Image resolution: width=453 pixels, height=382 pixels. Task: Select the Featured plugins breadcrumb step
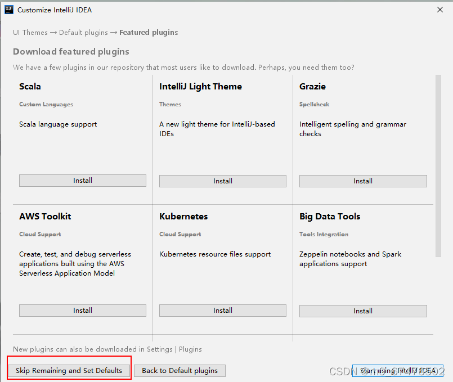click(149, 32)
